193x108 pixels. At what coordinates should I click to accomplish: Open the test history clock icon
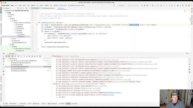(x=32, y=56)
